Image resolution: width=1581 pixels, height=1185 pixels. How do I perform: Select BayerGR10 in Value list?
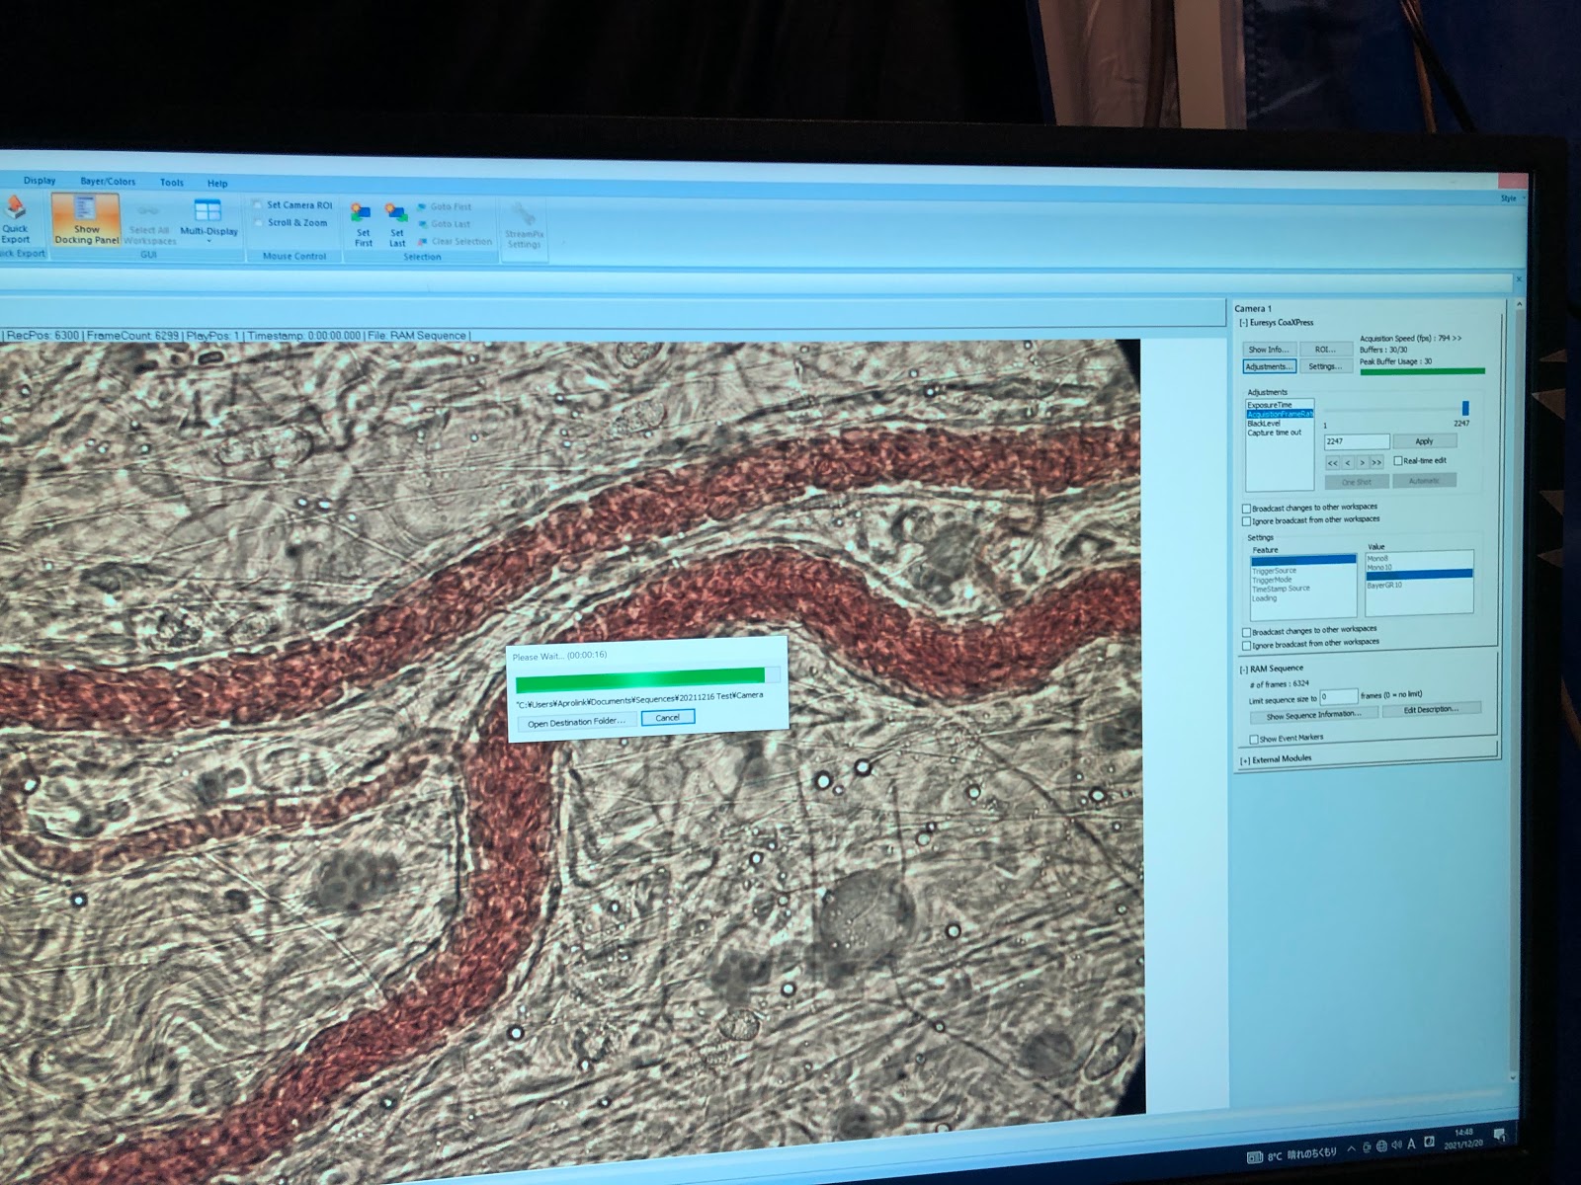[1419, 586]
